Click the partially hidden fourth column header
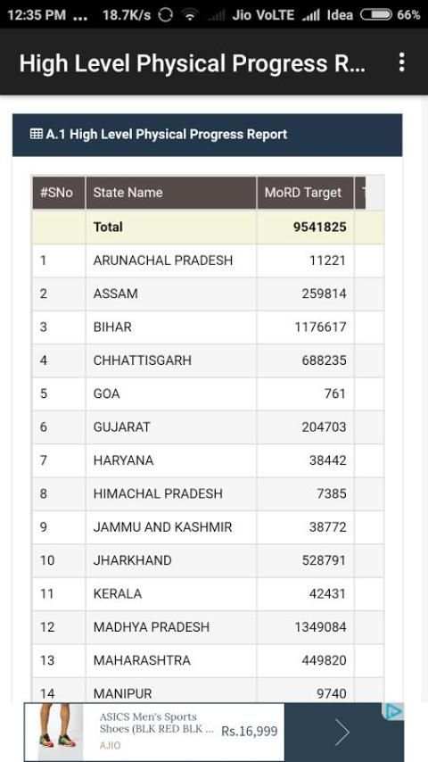Screen dimensions: 428x762 click(x=360, y=193)
